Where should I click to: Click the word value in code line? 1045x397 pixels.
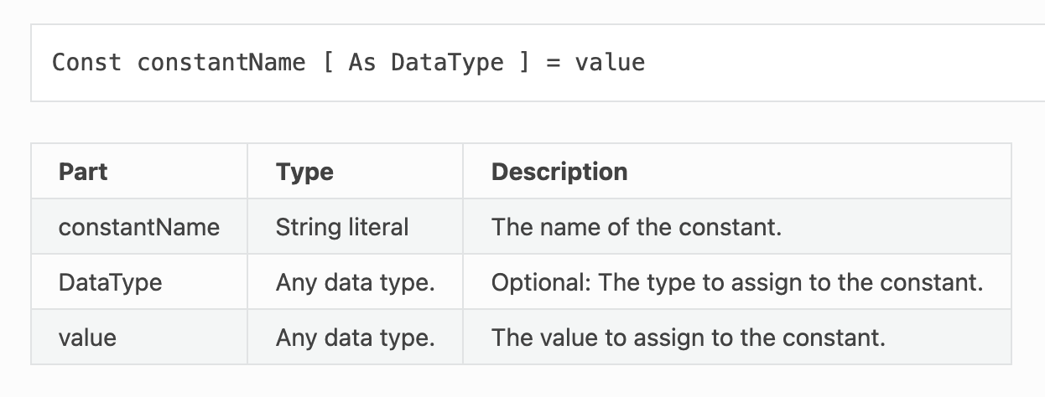pyautogui.click(x=610, y=63)
